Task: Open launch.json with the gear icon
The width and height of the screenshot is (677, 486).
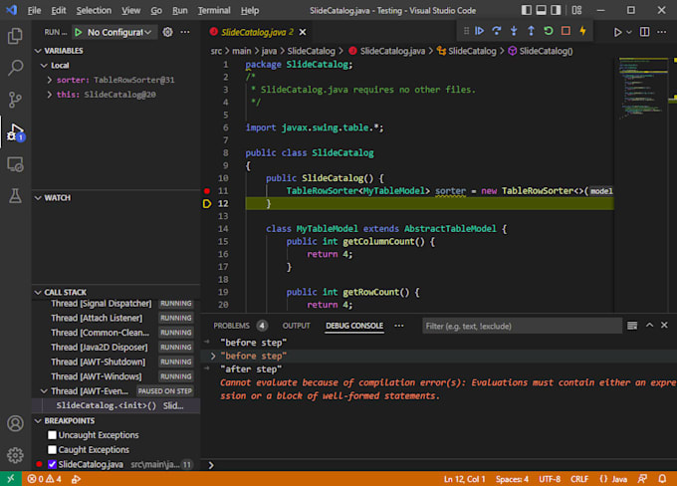Action: pyautogui.click(x=167, y=32)
